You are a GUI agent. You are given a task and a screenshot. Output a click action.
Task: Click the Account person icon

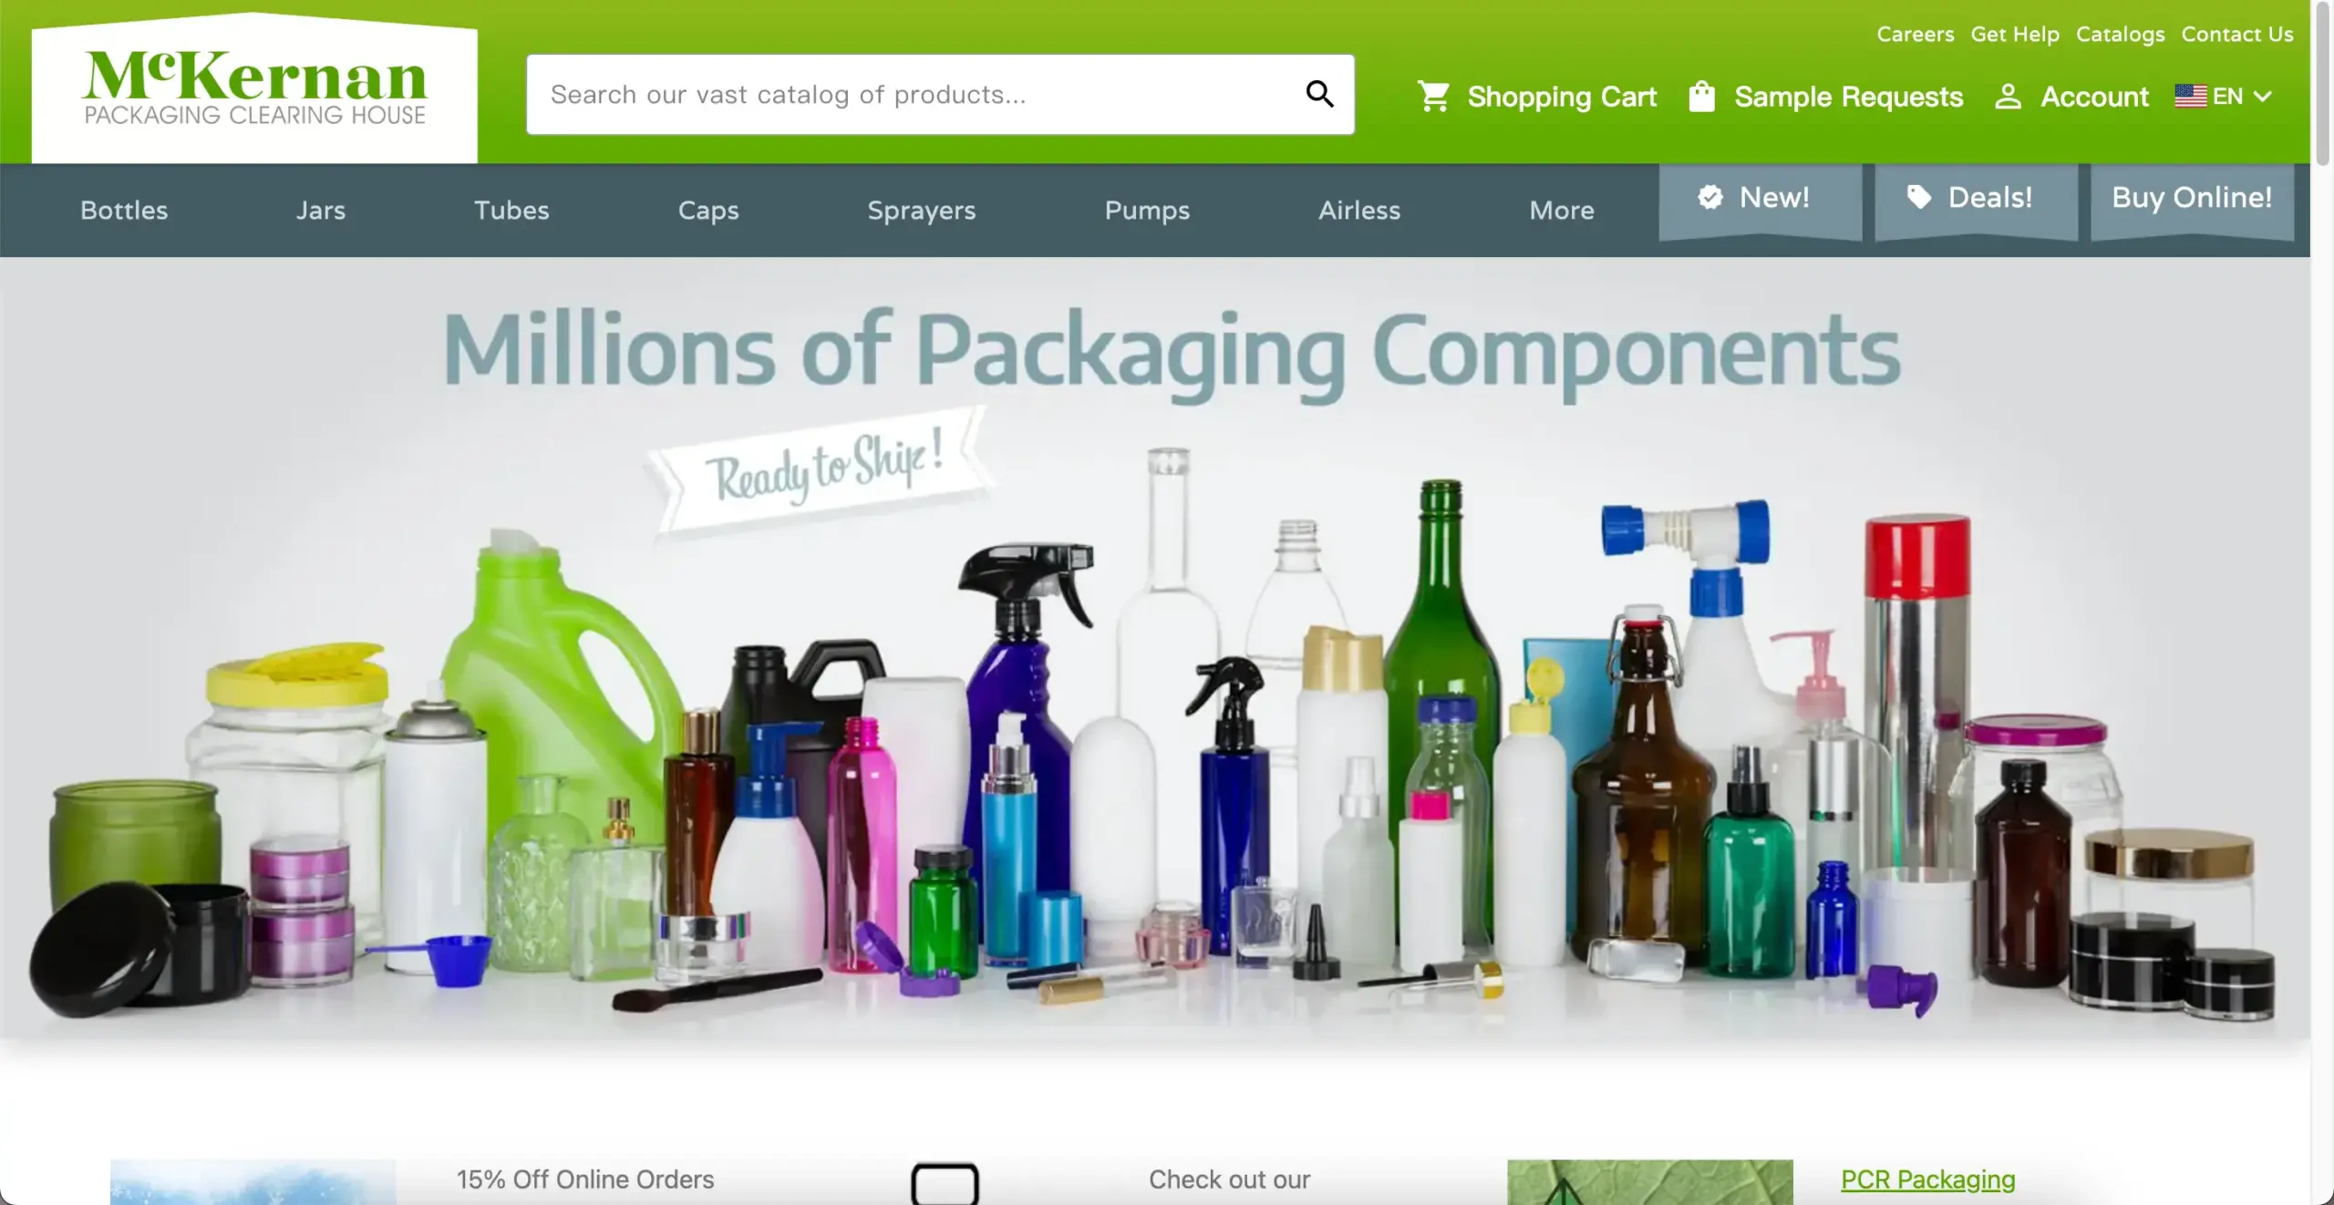pyautogui.click(x=2008, y=96)
